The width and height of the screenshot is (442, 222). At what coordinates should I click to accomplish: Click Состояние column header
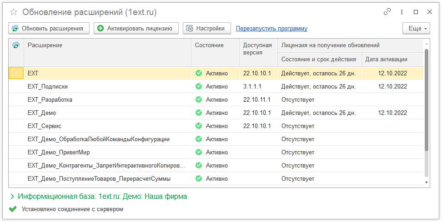click(x=216, y=52)
